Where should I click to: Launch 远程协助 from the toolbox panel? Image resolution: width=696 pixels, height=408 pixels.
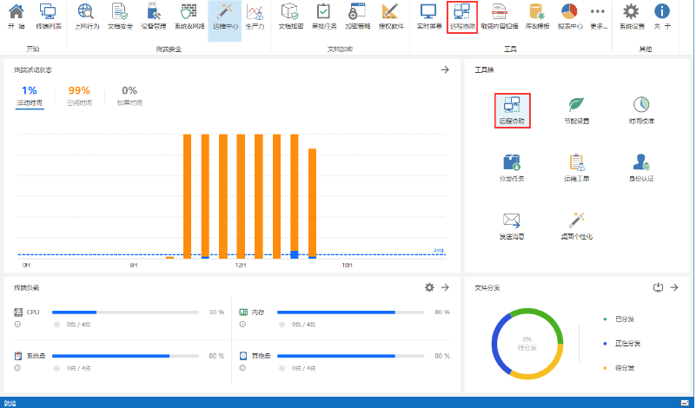point(513,110)
